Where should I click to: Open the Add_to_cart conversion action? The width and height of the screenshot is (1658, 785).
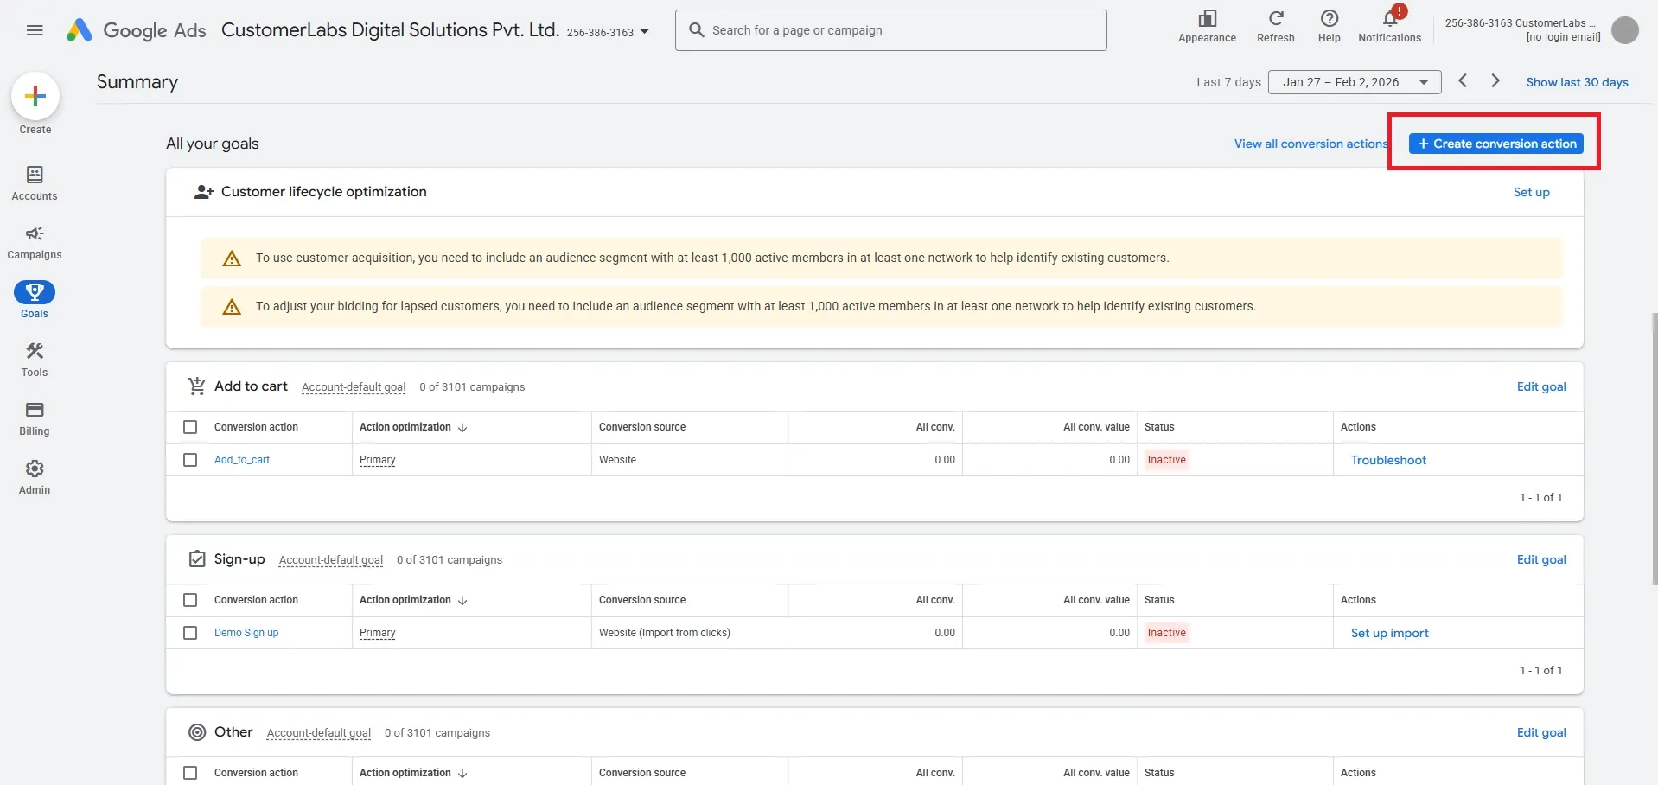pos(242,460)
